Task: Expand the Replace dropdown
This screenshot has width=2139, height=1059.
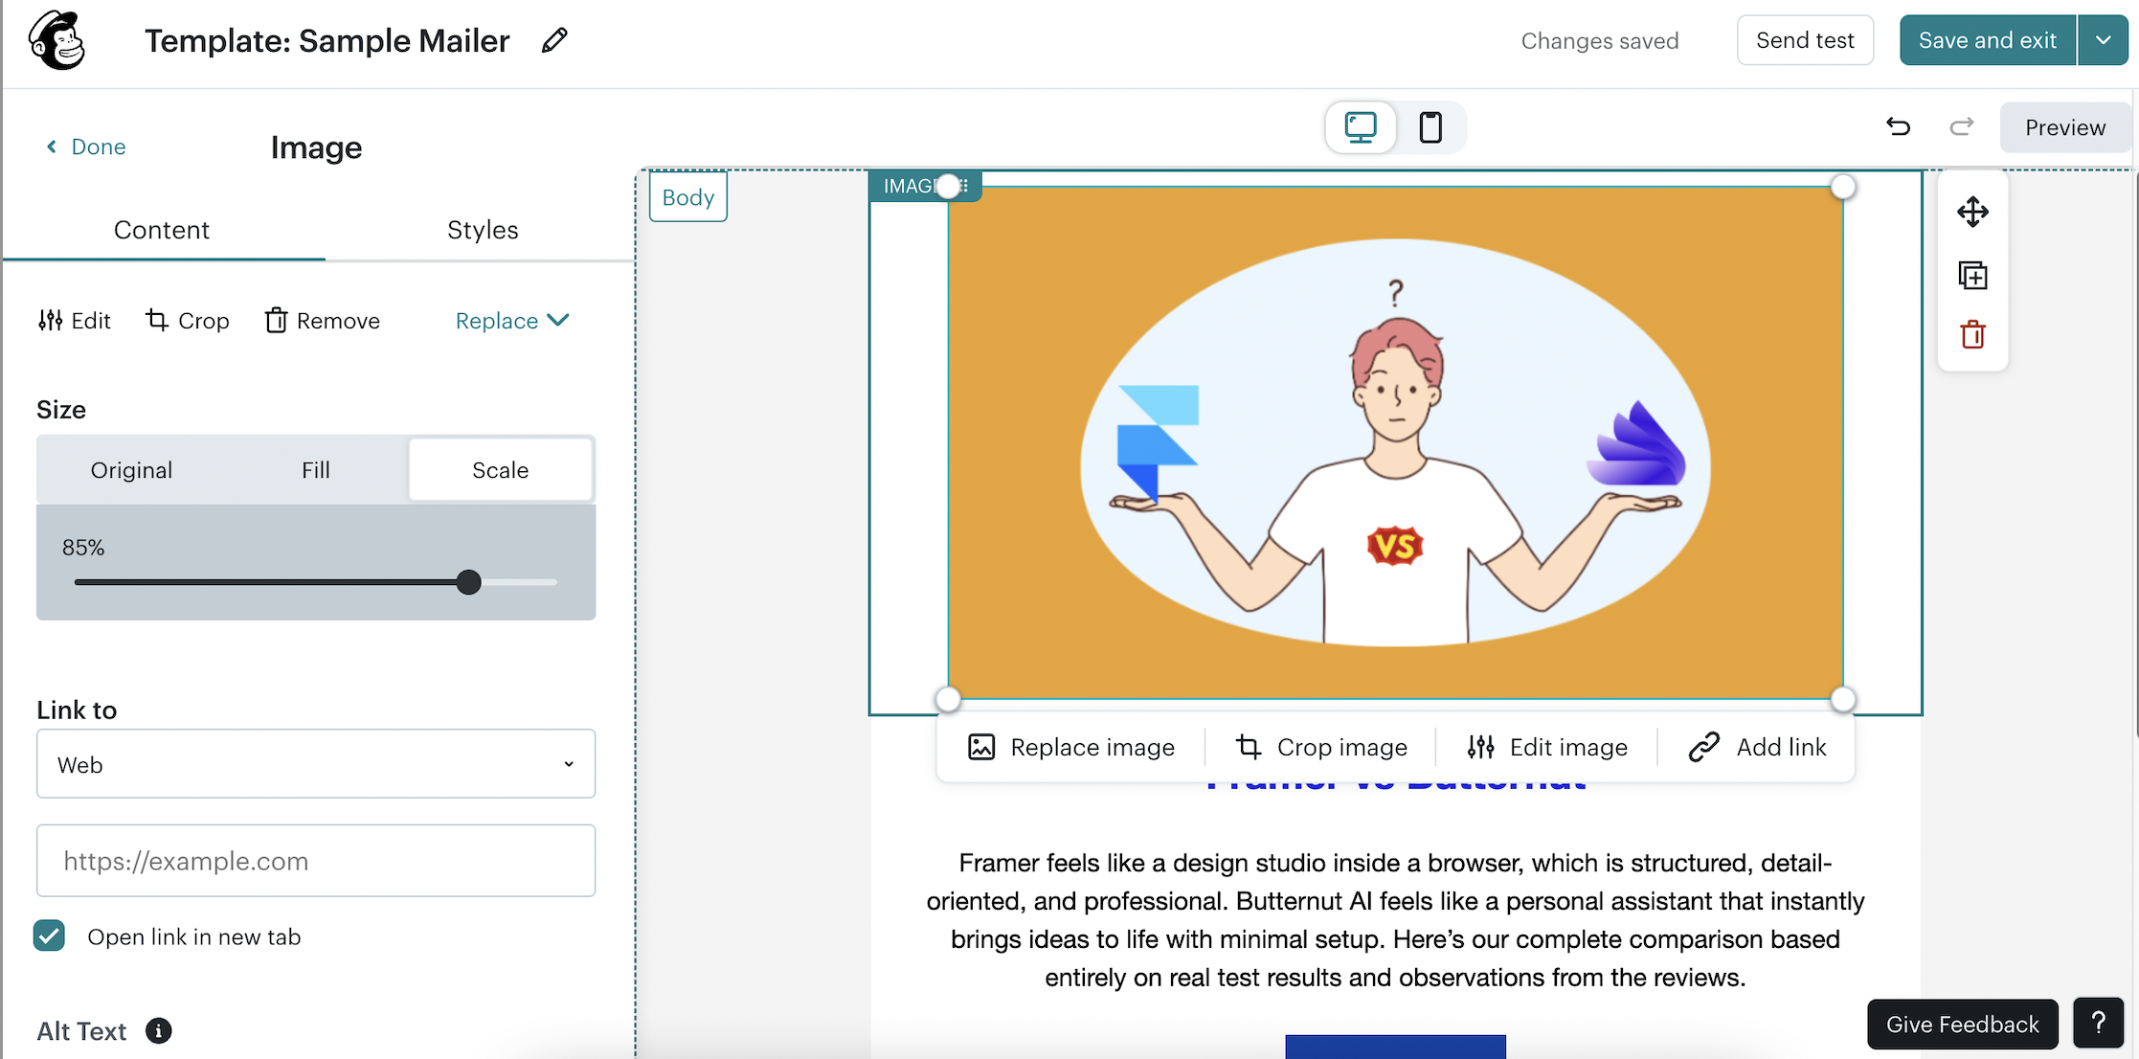Action: 512,321
